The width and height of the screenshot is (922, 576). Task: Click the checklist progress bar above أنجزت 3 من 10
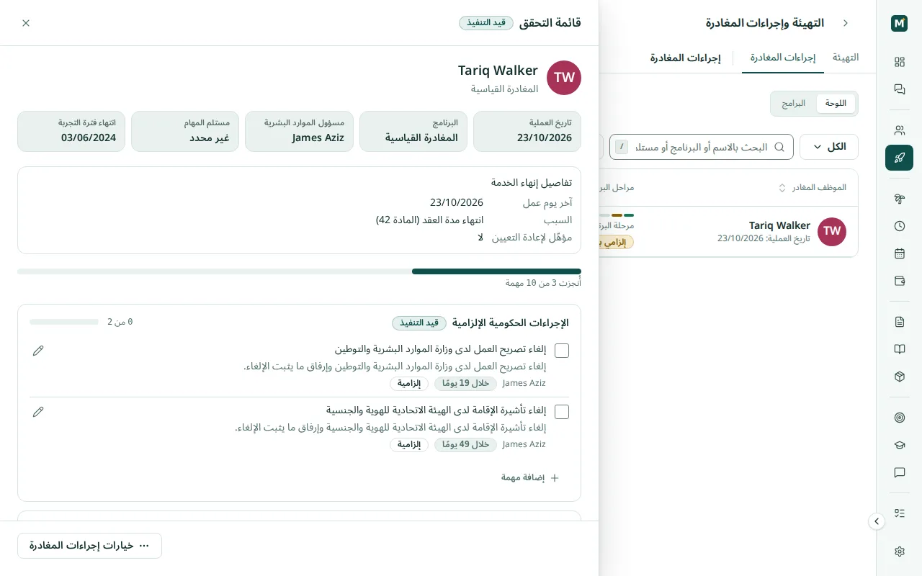[x=299, y=271]
